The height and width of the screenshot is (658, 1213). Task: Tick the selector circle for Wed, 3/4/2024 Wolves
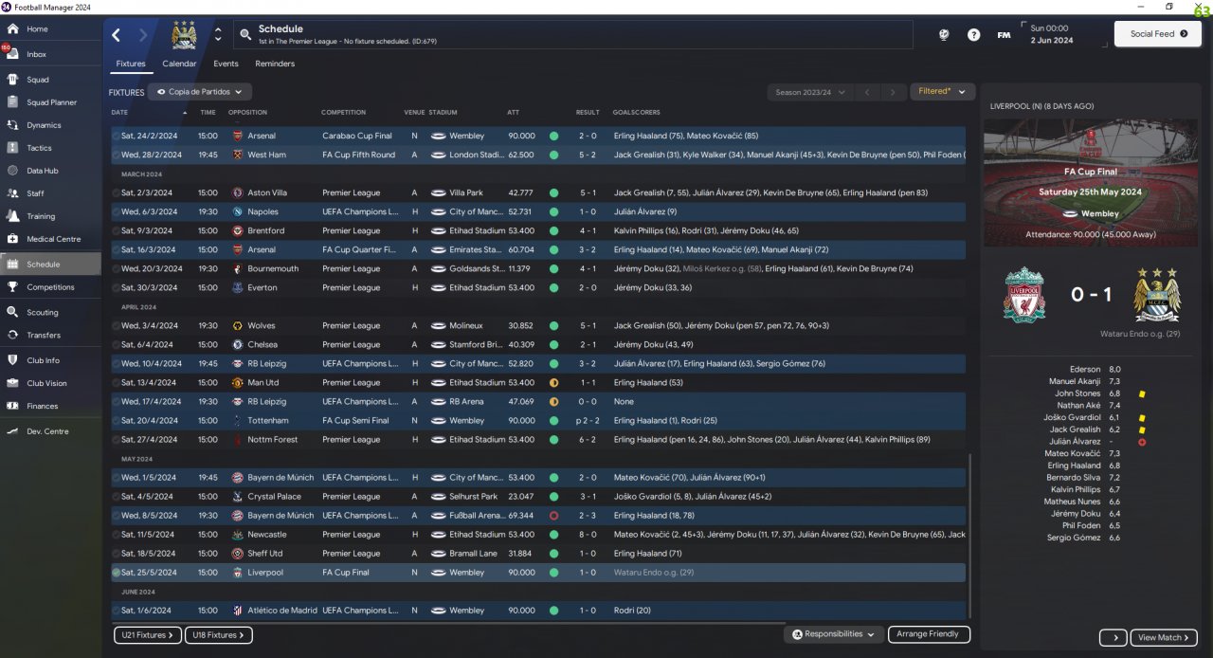pyautogui.click(x=117, y=325)
